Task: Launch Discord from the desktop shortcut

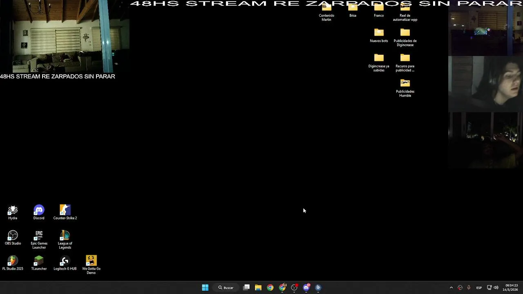Action: pos(39,213)
